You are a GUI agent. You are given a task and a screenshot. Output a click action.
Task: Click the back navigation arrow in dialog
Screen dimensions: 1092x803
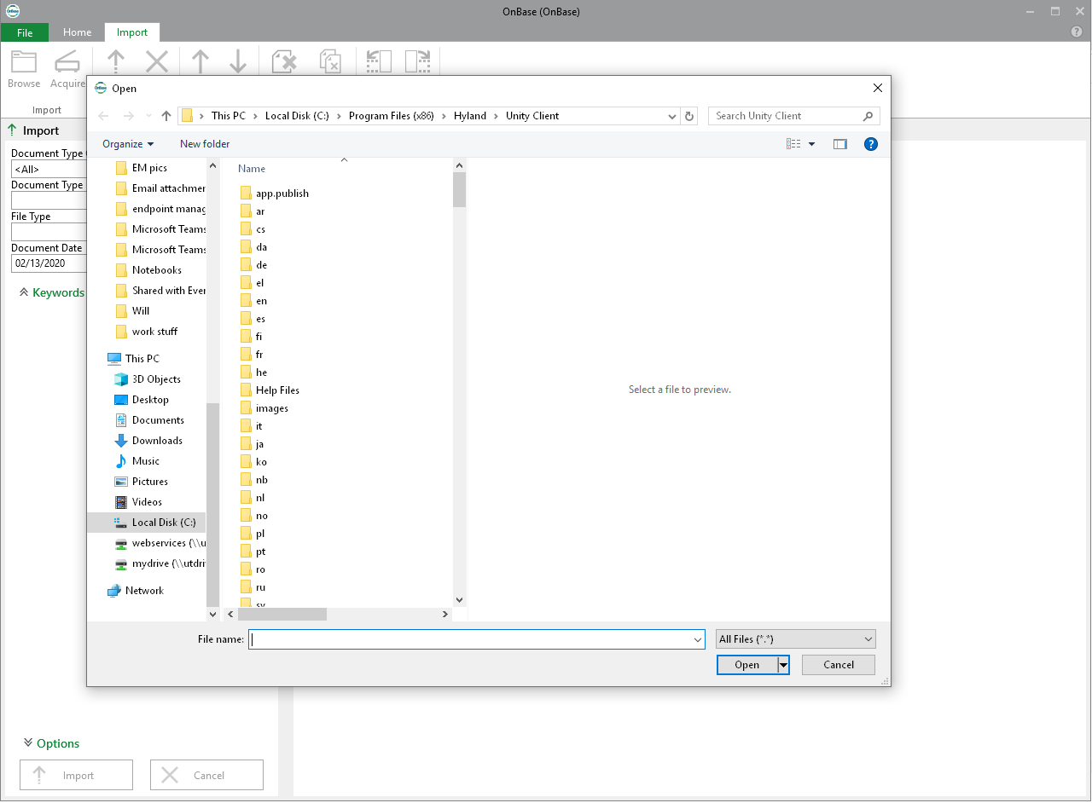[x=103, y=116]
